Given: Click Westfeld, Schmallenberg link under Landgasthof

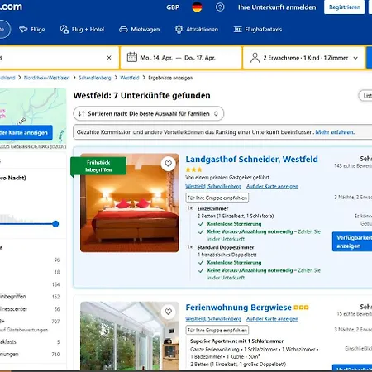Looking at the screenshot, I should point(213,187).
